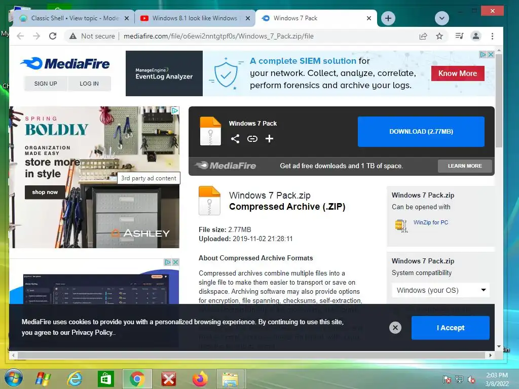519x389 pixels.
Task: Close the top banner ad X
Action: [x=491, y=54]
